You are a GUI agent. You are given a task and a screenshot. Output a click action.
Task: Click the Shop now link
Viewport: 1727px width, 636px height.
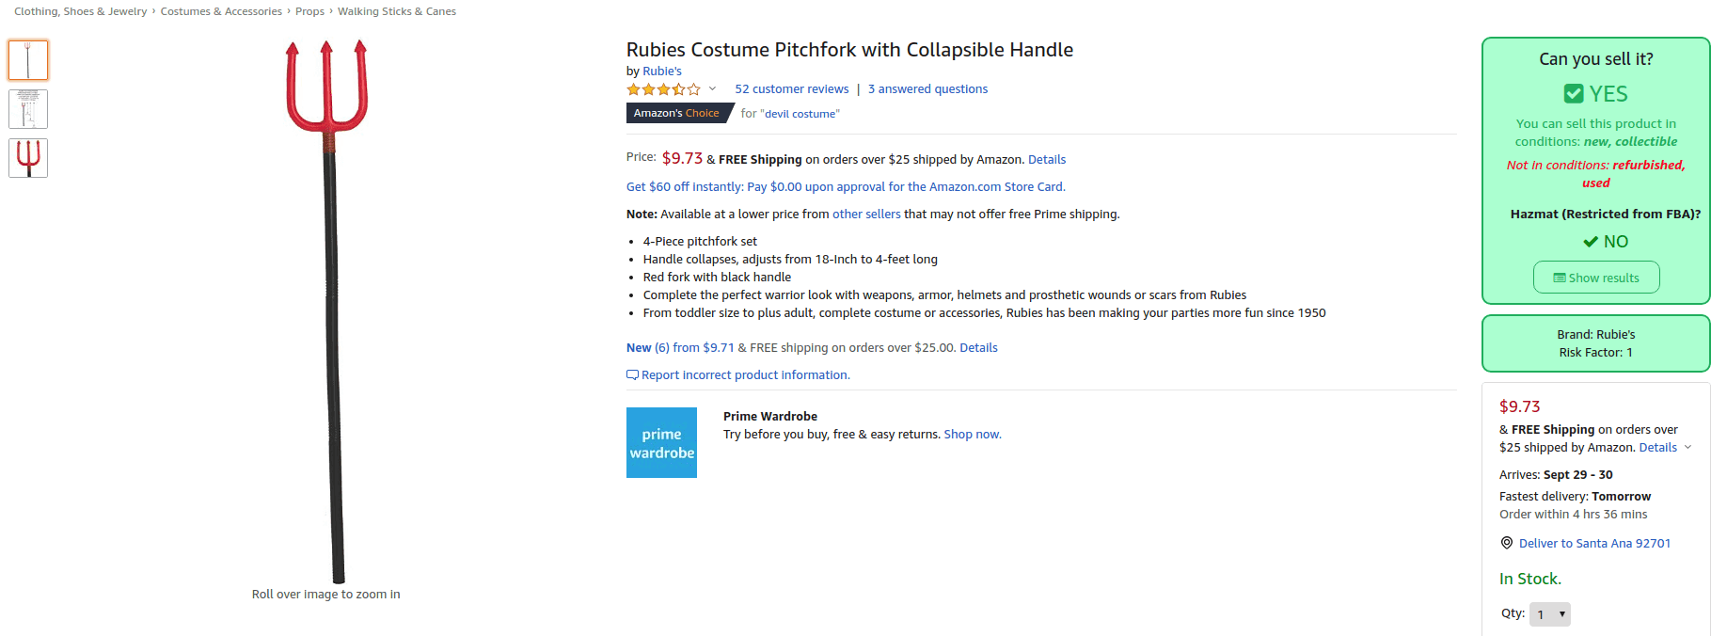point(971,434)
